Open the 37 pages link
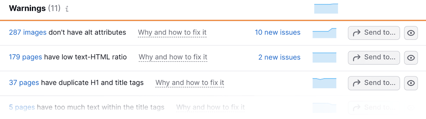426x119 pixels. [24, 83]
